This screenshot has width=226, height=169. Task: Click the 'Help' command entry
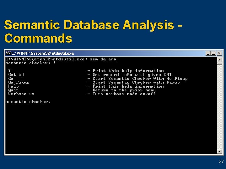(x=13, y=86)
